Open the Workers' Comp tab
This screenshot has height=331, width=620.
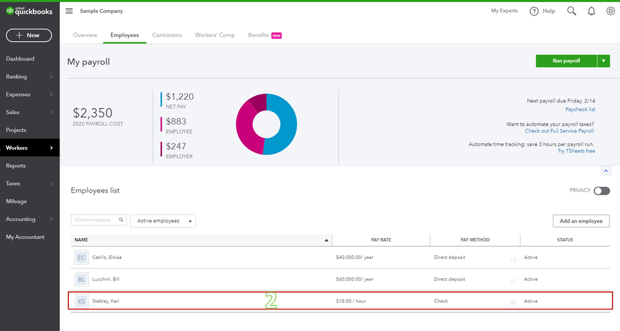pos(215,35)
